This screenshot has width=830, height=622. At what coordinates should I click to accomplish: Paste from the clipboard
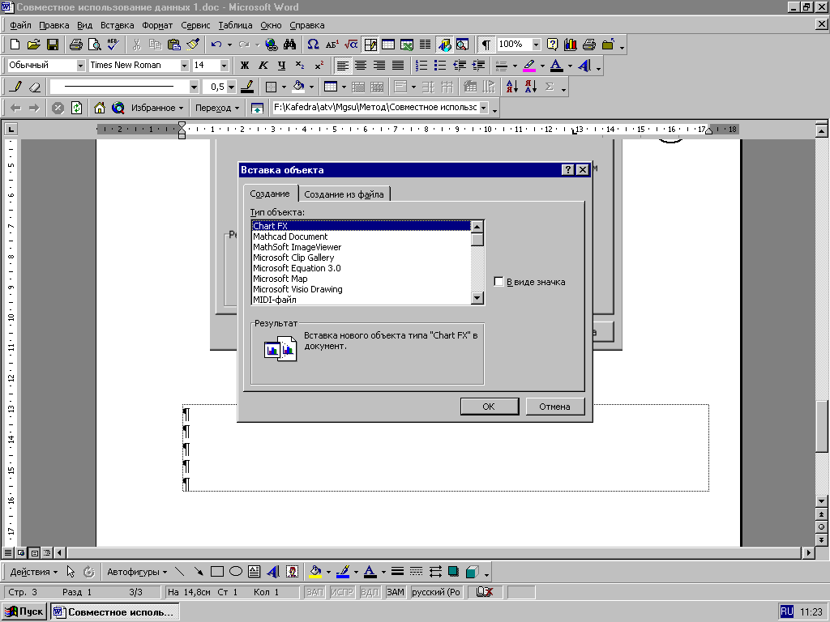pos(173,45)
